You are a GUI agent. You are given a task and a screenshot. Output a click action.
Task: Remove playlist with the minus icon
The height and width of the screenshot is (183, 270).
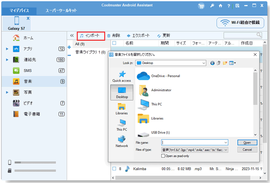69,55
